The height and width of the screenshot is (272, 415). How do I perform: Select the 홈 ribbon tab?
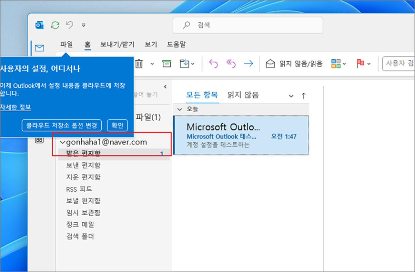[87, 44]
